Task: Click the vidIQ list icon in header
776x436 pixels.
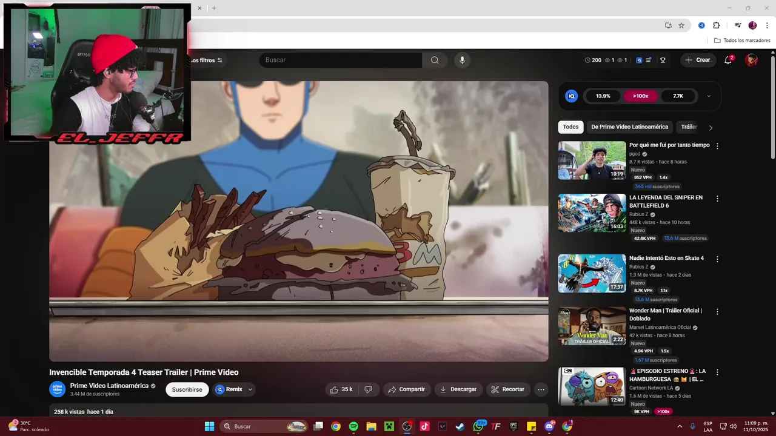Action: click(649, 60)
